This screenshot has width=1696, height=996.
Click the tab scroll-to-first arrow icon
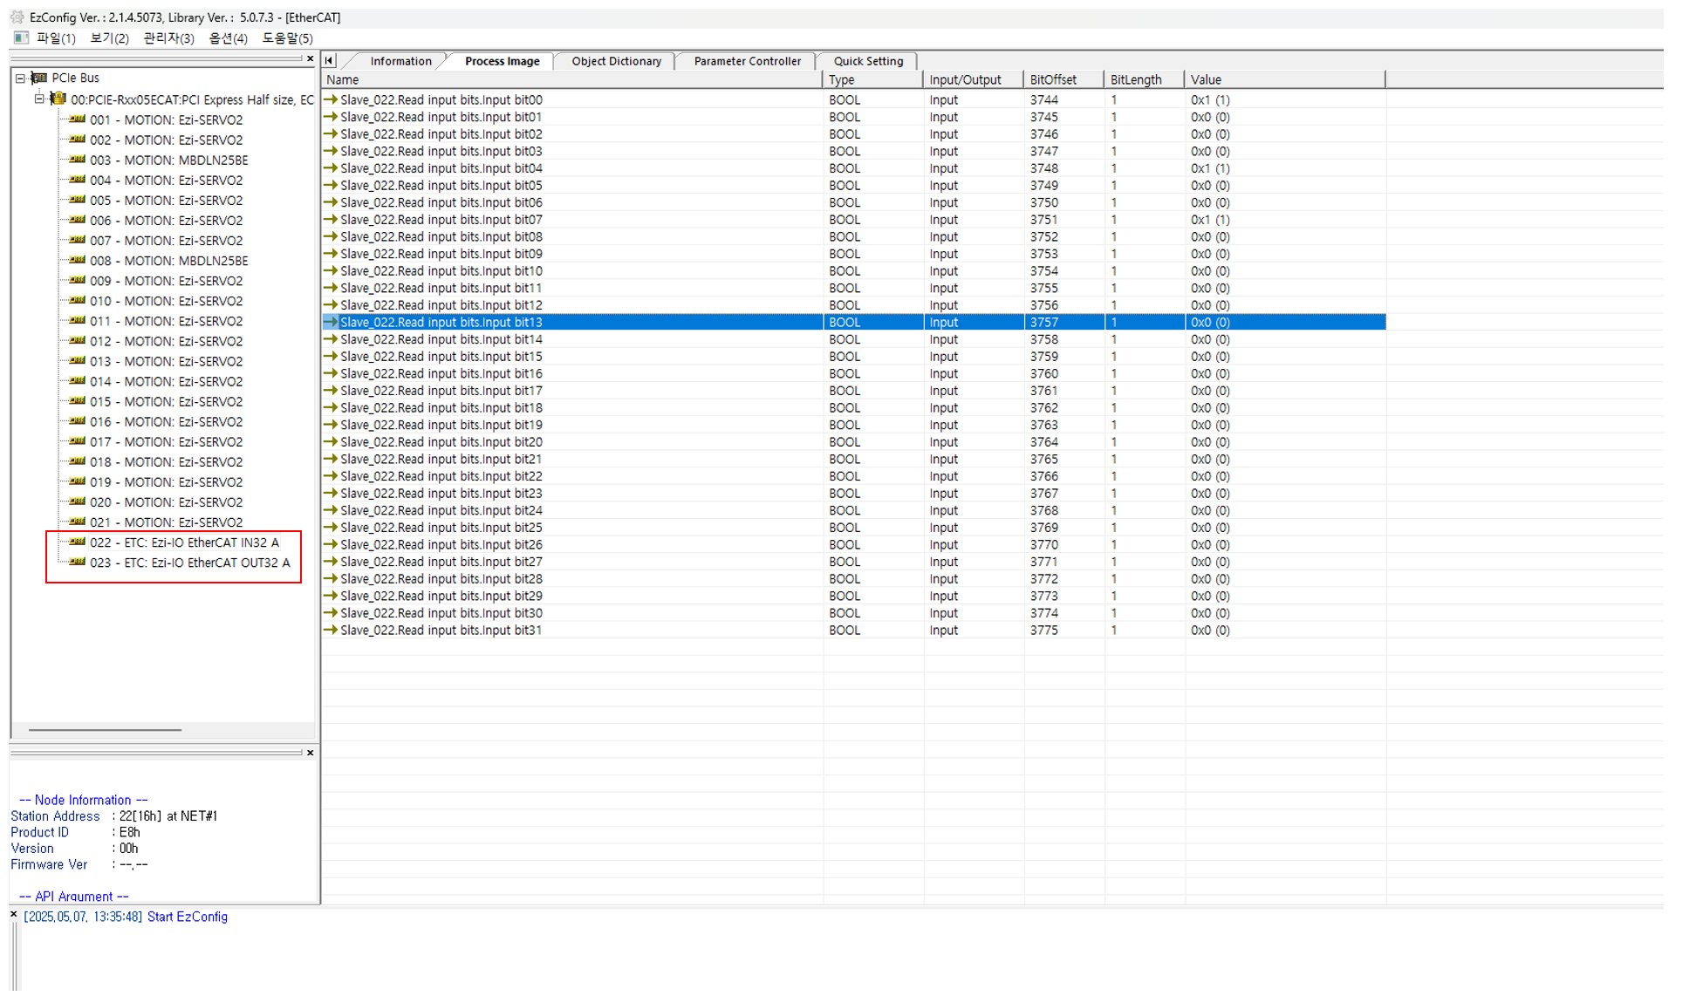coord(329,60)
